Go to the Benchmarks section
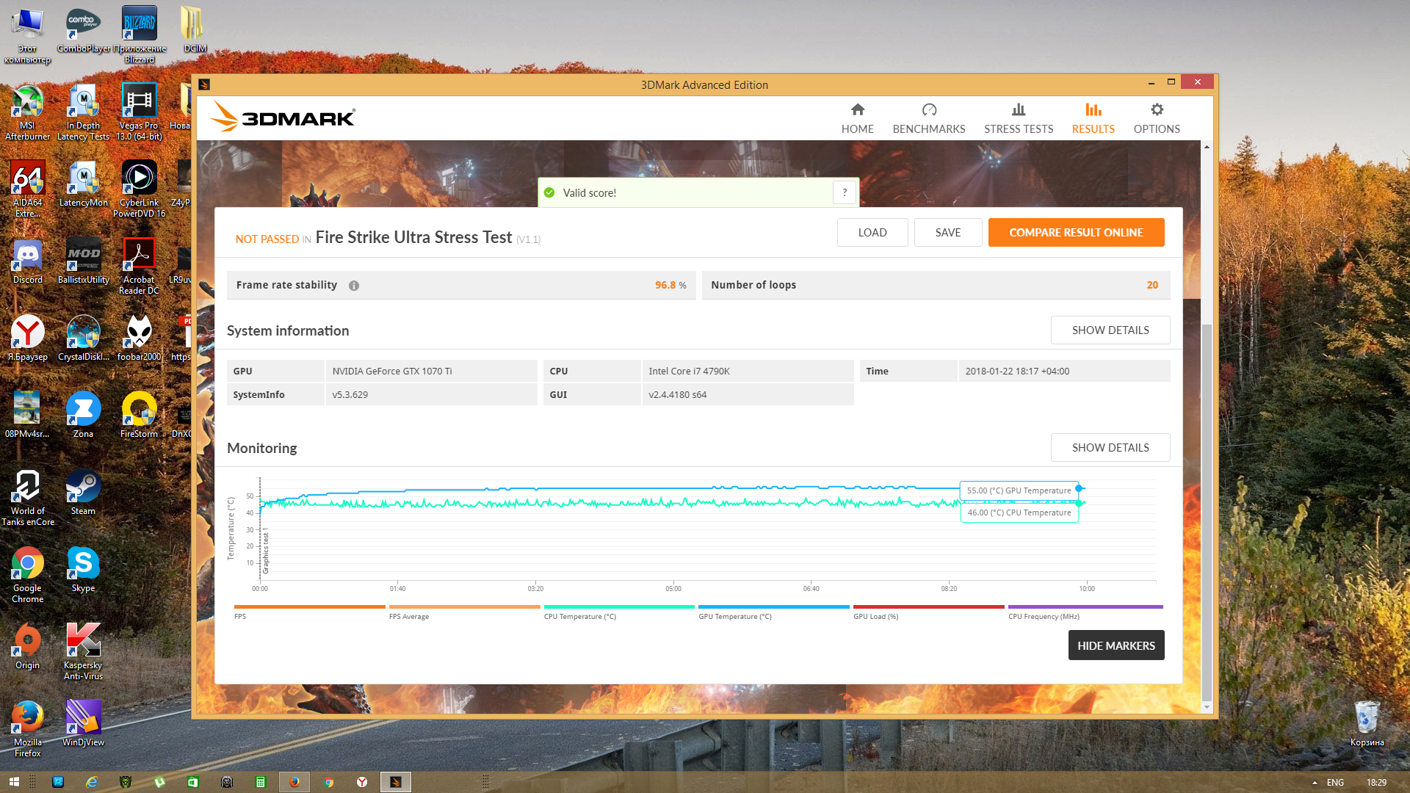The height and width of the screenshot is (793, 1410). click(x=928, y=119)
